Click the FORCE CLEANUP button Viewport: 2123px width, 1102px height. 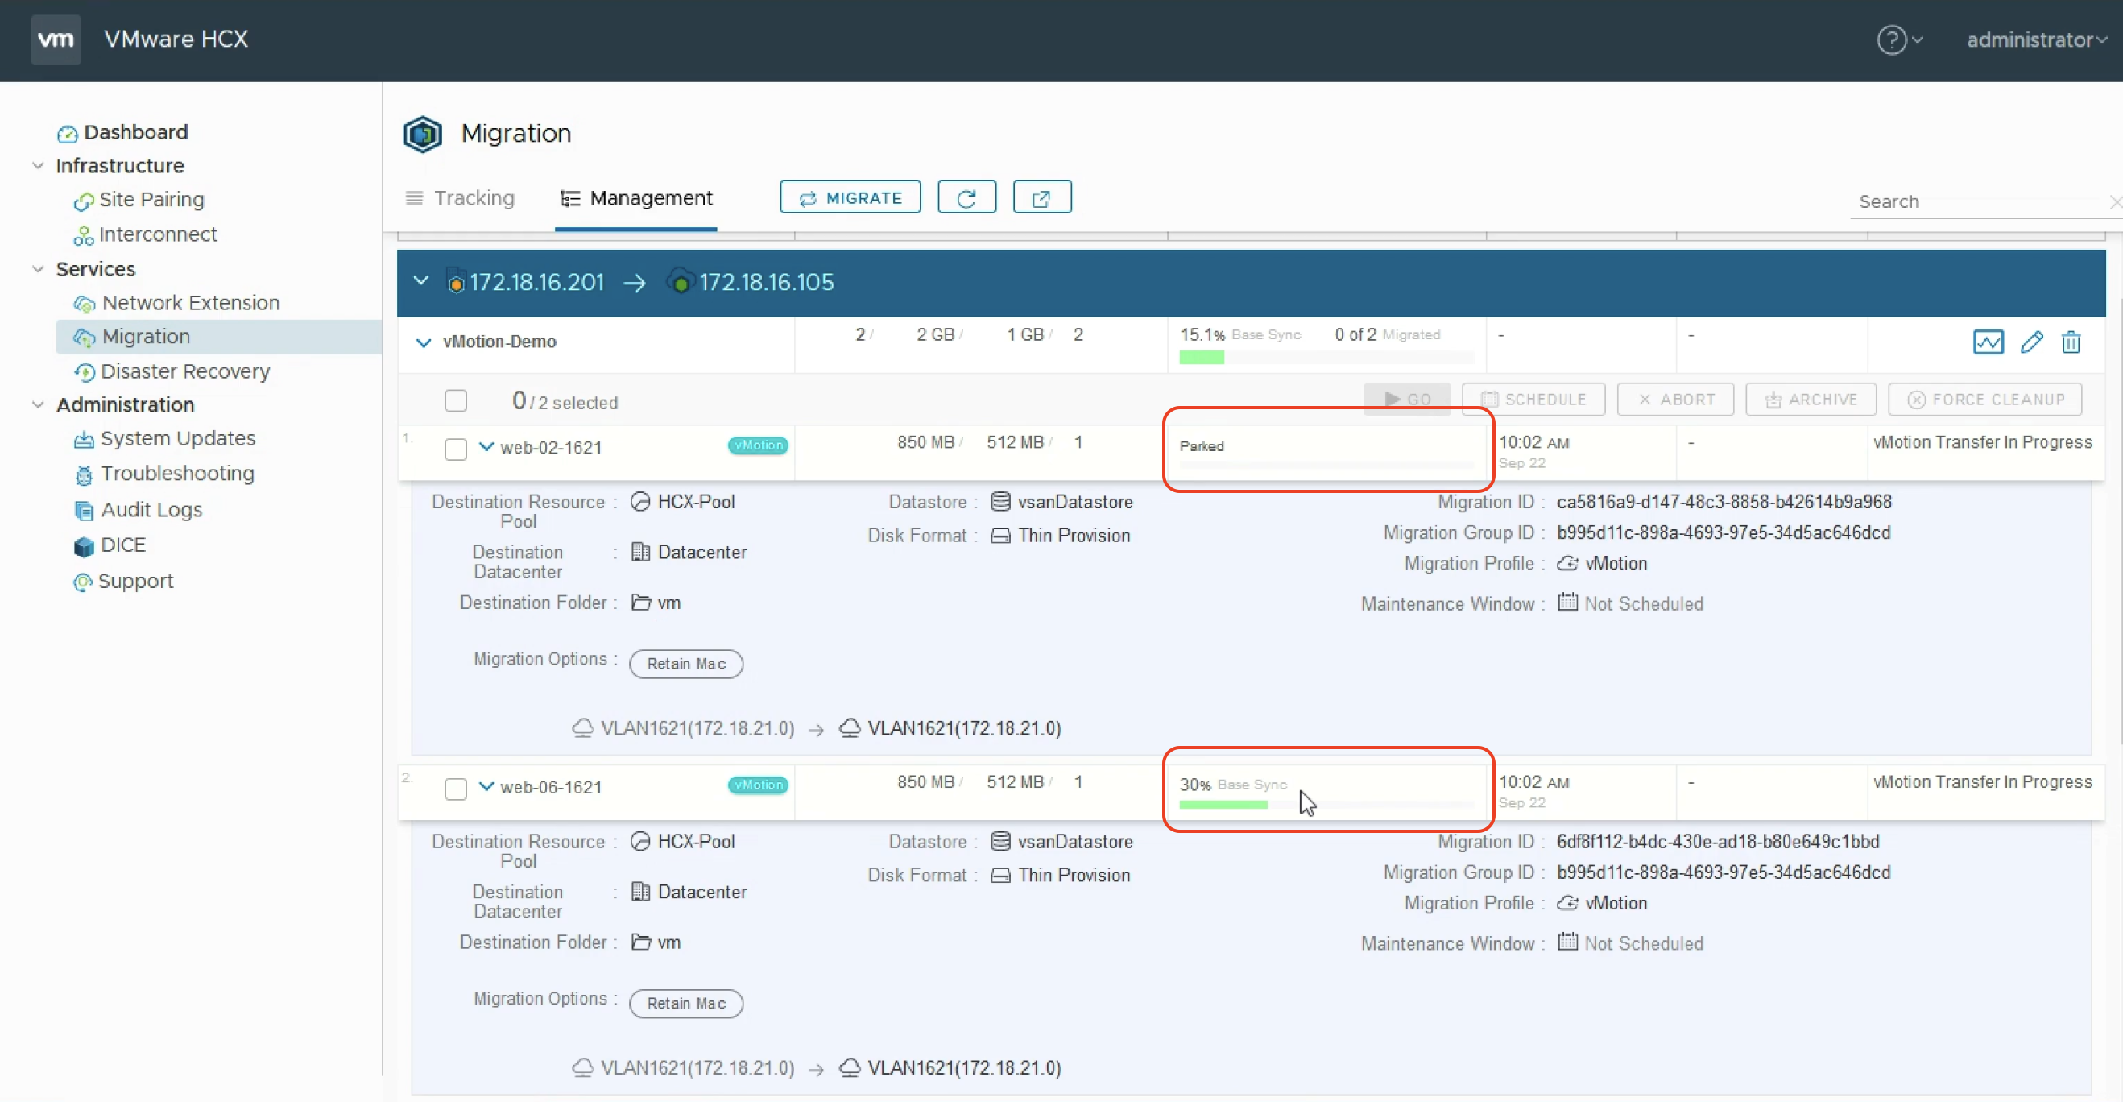click(1984, 399)
